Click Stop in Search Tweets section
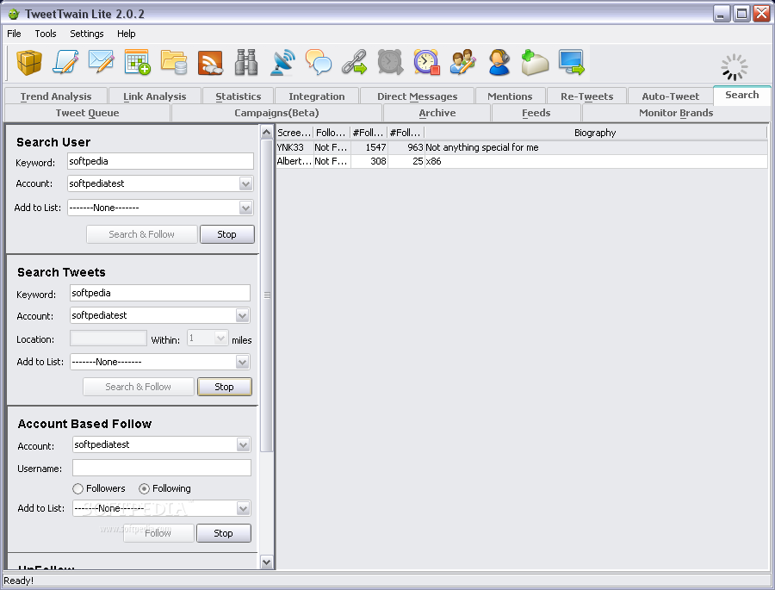 225,387
